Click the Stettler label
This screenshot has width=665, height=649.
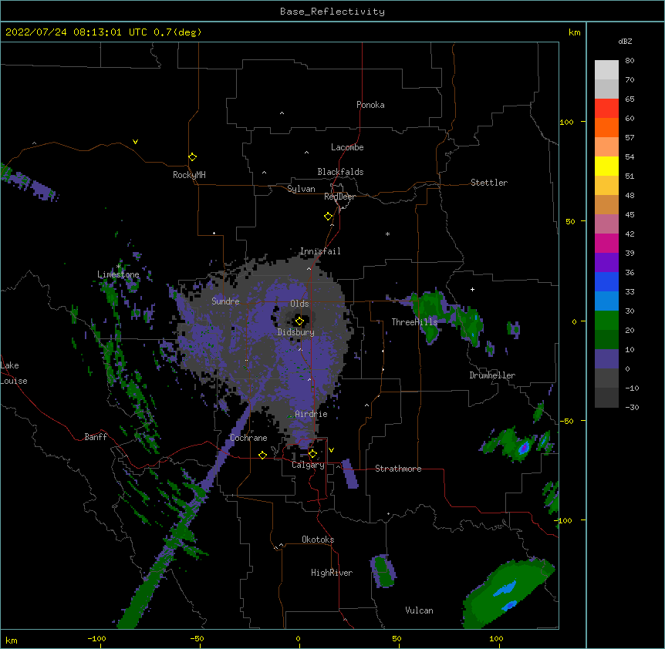[489, 183]
